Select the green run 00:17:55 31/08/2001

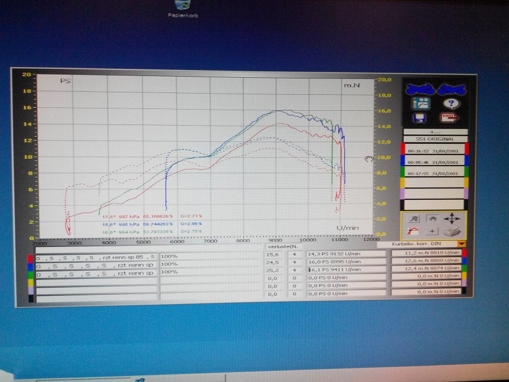click(435, 172)
